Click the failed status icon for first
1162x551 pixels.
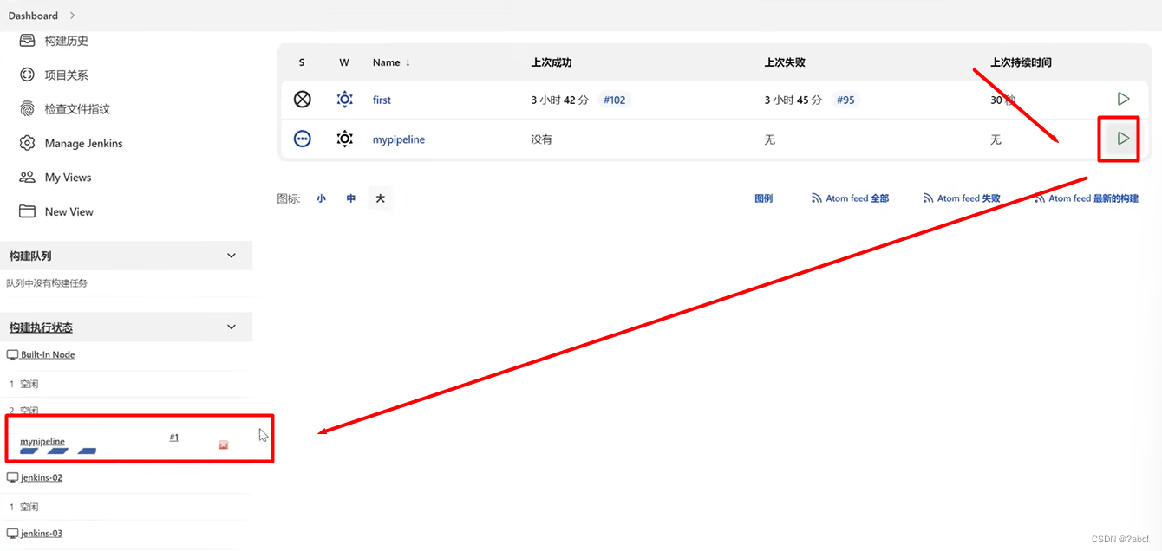(x=302, y=100)
